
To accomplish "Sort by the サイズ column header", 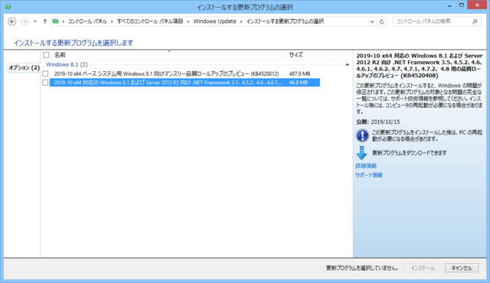I will 303,55.
